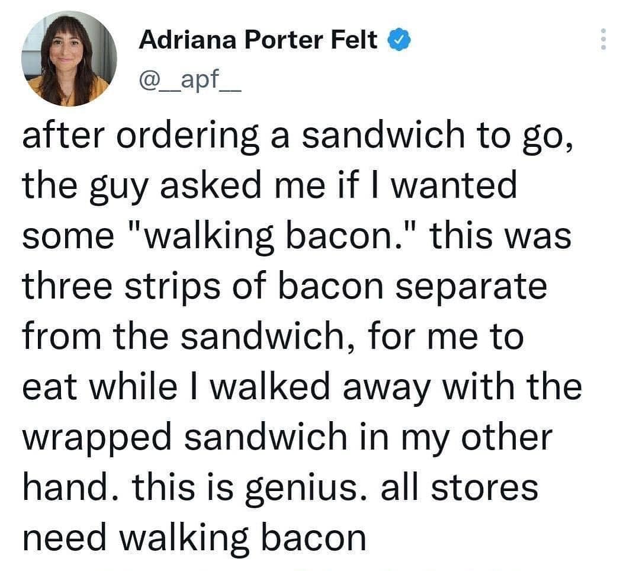Image resolution: width=639 pixels, height=571 pixels.
Task: Click the display name Adriana Porter Felt
Action: click(258, 40)
